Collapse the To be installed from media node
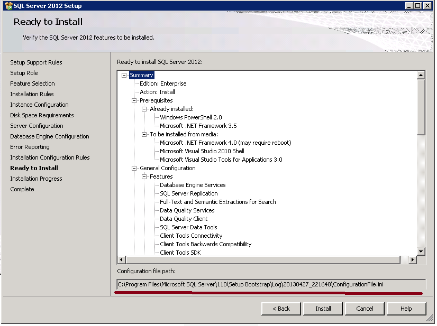This screenshot has height=326, width=437. point(144,134)
